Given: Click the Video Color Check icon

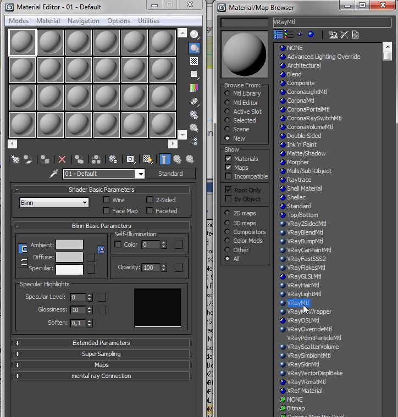Looking at the screenshot, I should coord(194,88).
